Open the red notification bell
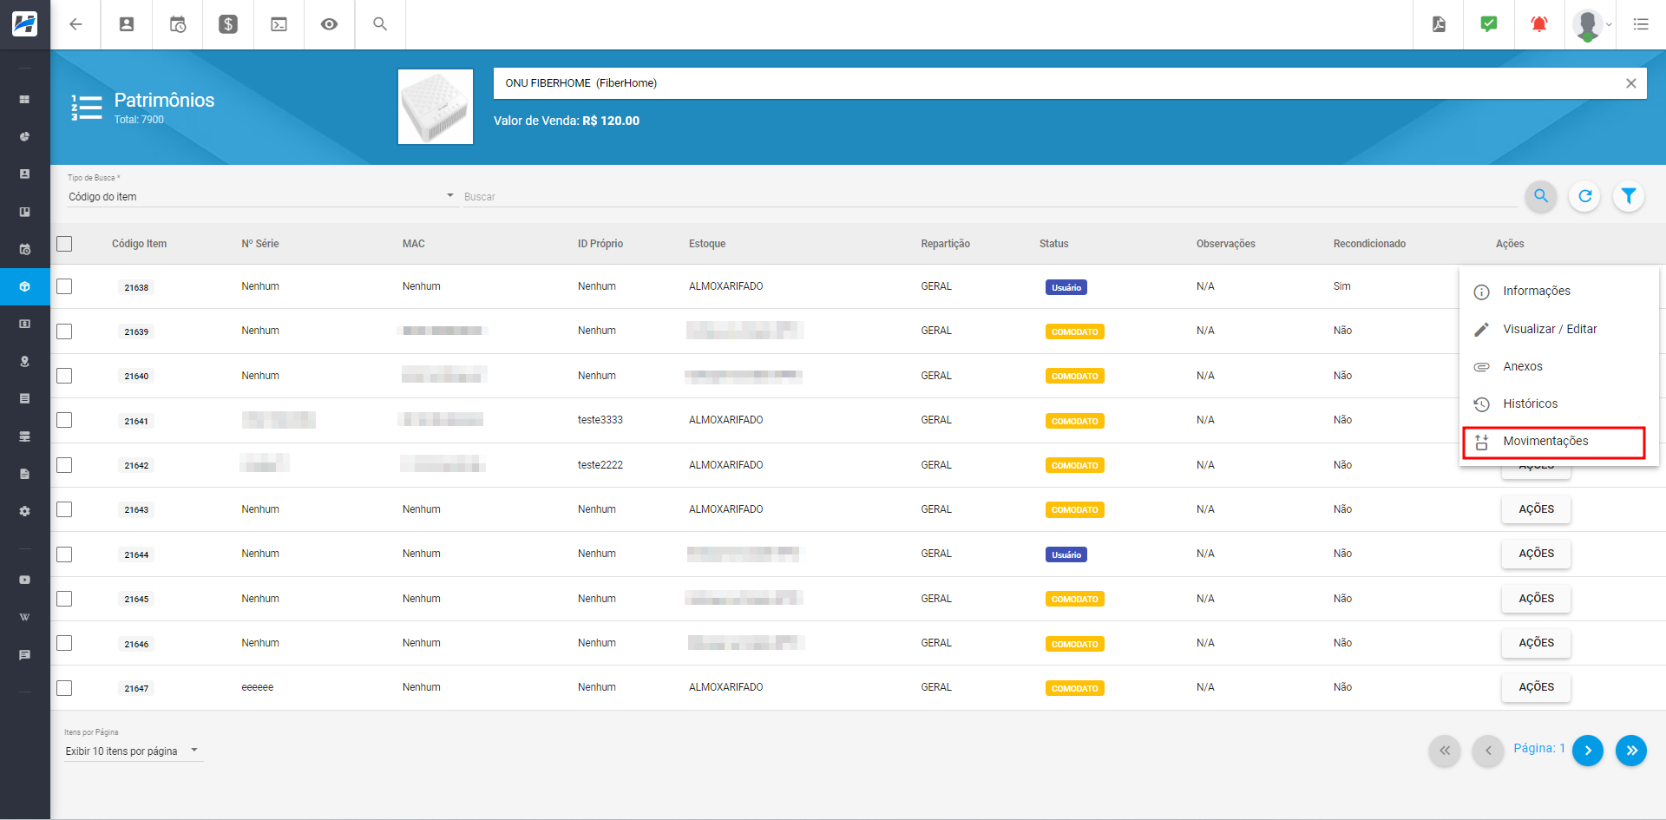The width and height of the screenshot is (1666, 820). click(1538, 24)
